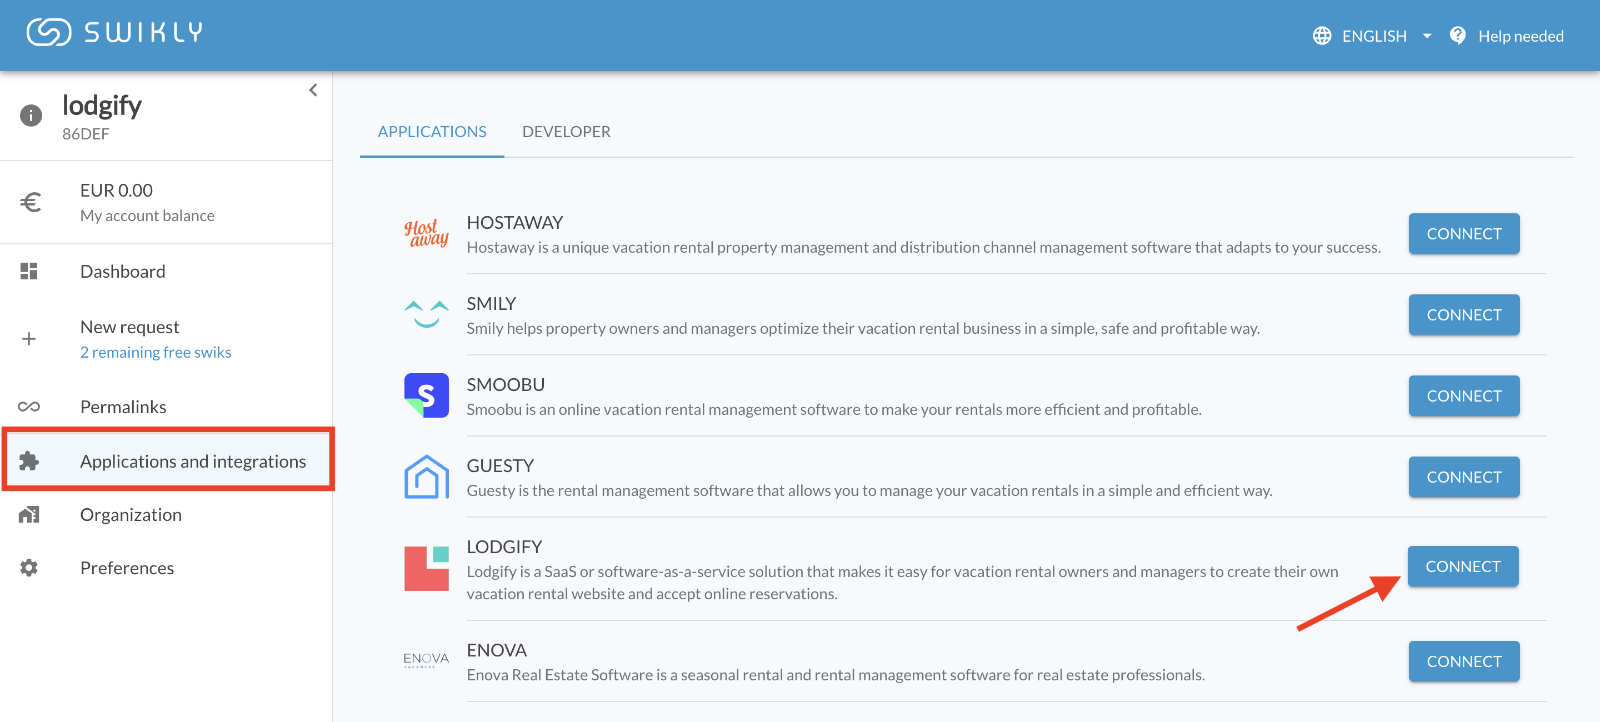Image resolution: width=1600 pixels, height=722 pixels.
Task: Click the Swikly logo in the header
Action: coord(114,32)
